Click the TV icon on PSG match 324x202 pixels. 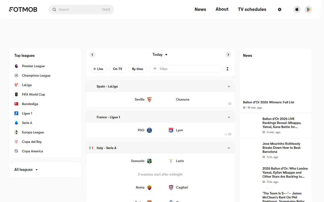[x=229, y=134]
